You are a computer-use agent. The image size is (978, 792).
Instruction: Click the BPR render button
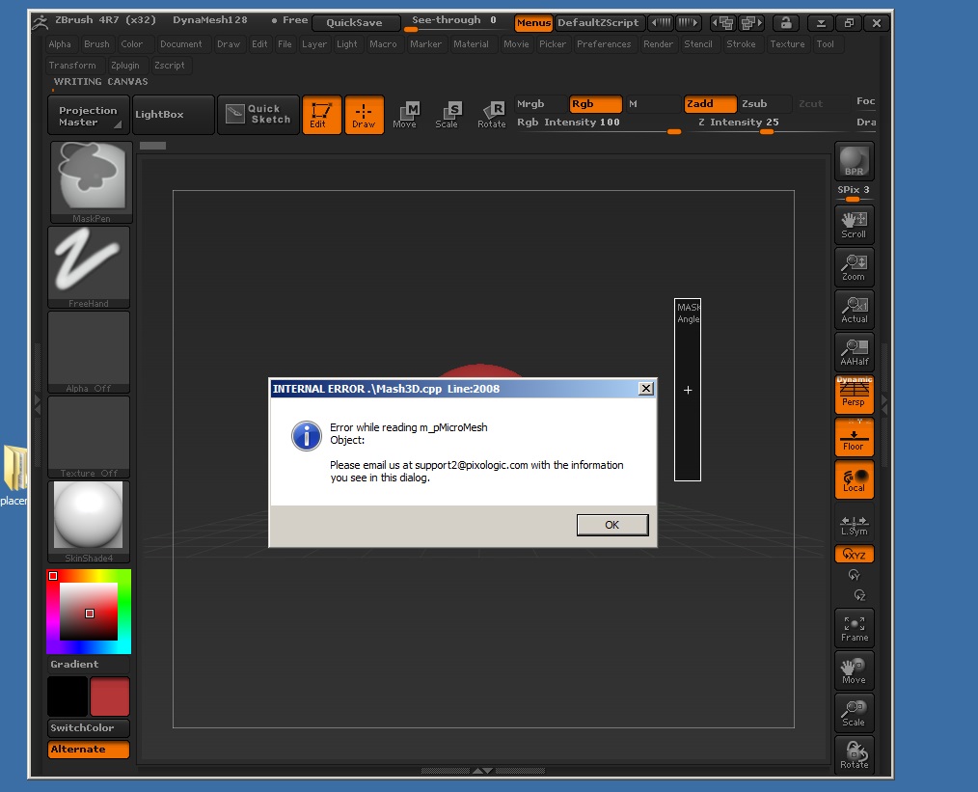tap(854, 161)
